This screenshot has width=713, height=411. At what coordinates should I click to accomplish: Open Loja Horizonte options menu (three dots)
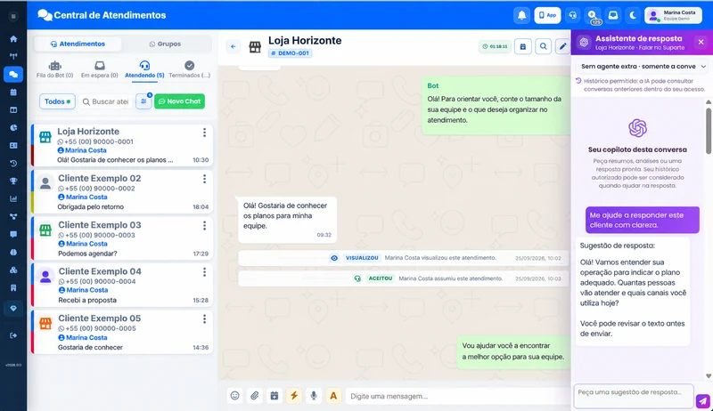click(x=204, y=132)
